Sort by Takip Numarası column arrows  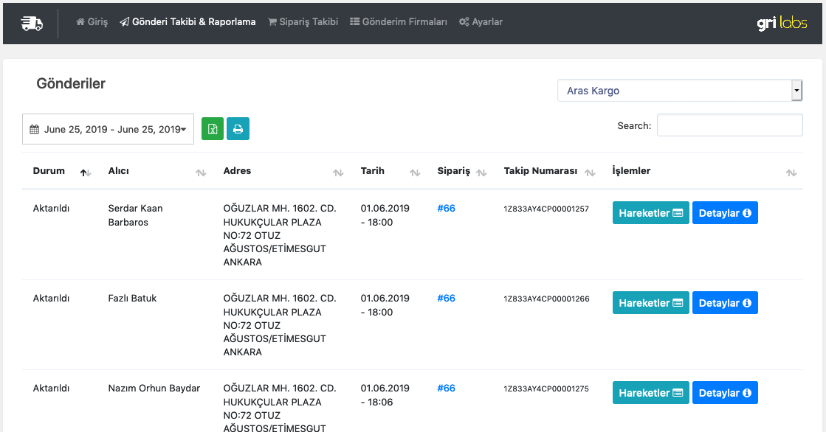click(x=590, y=173)
